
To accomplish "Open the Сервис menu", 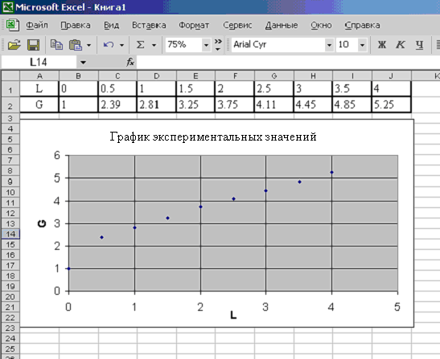I will 237,25.
